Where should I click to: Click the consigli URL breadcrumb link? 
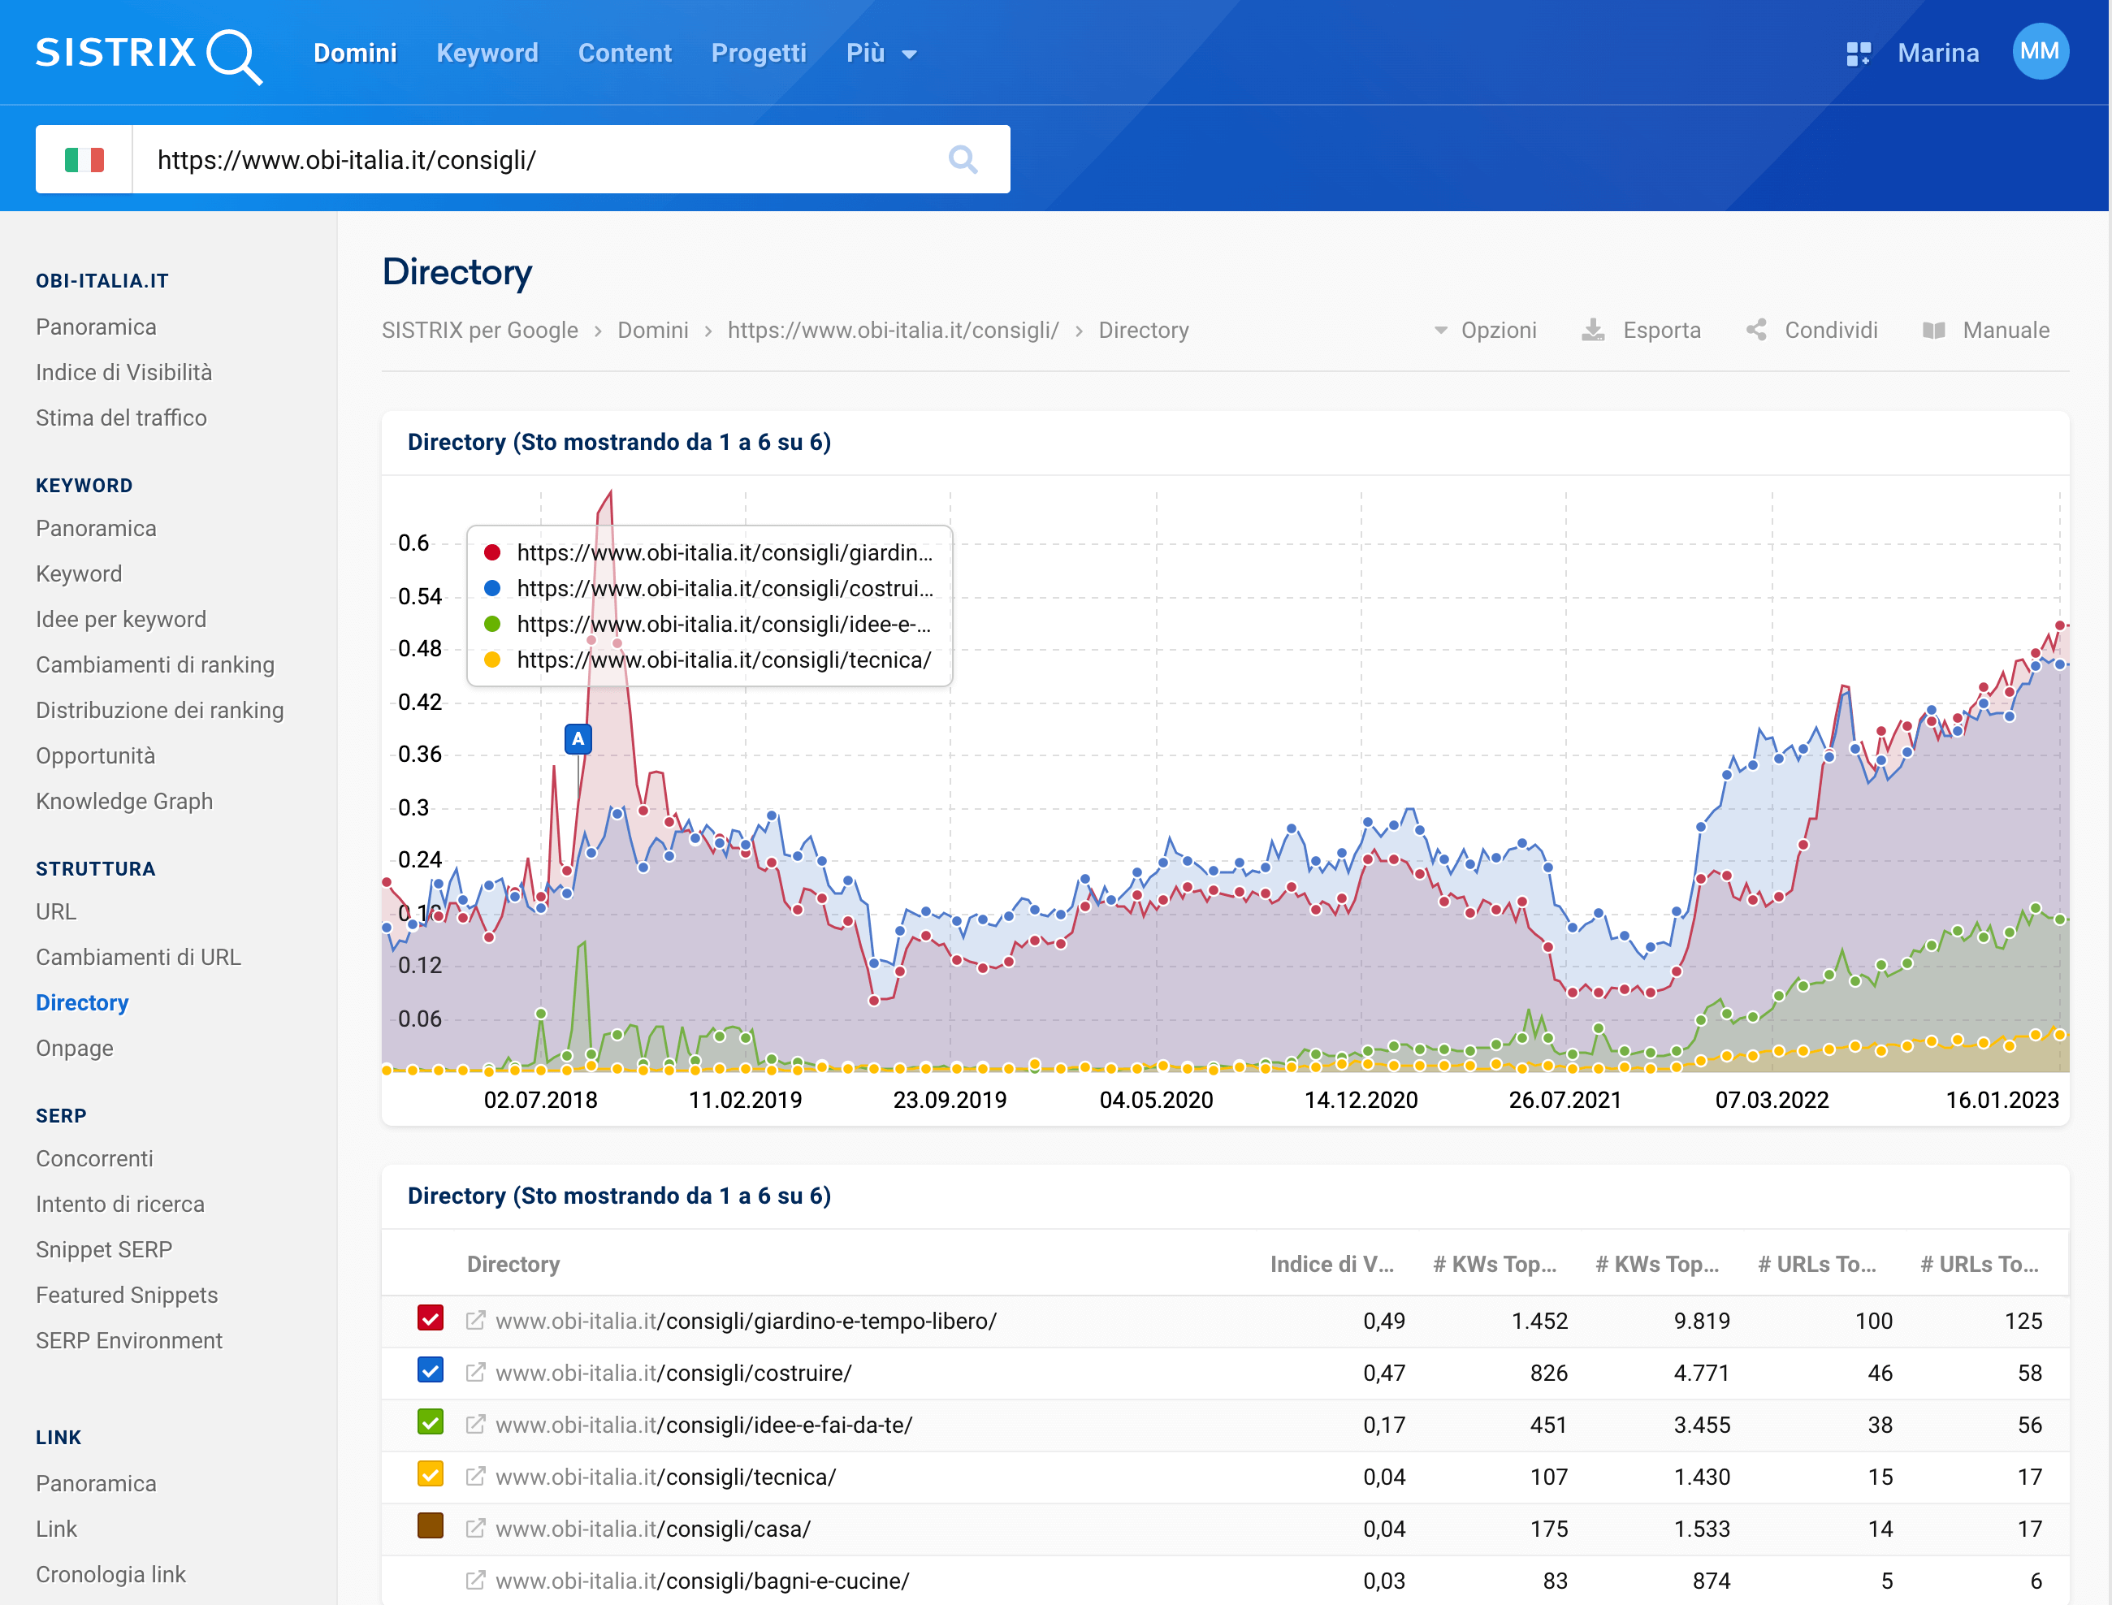click(894, 331)
